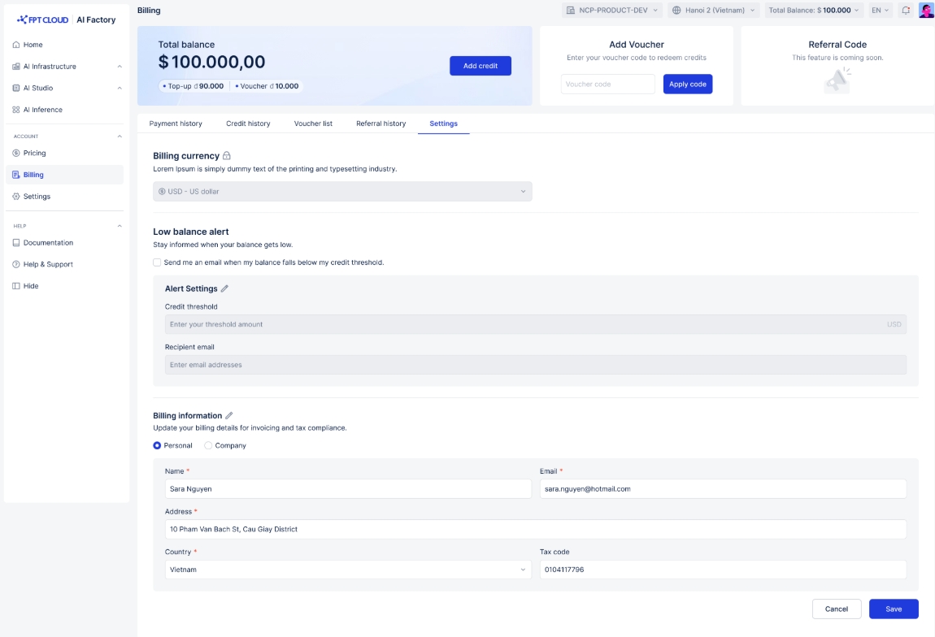Open the Hanoi 2 (Vietnam) region dropdown
935x637 pixels.
pos(713,11)
